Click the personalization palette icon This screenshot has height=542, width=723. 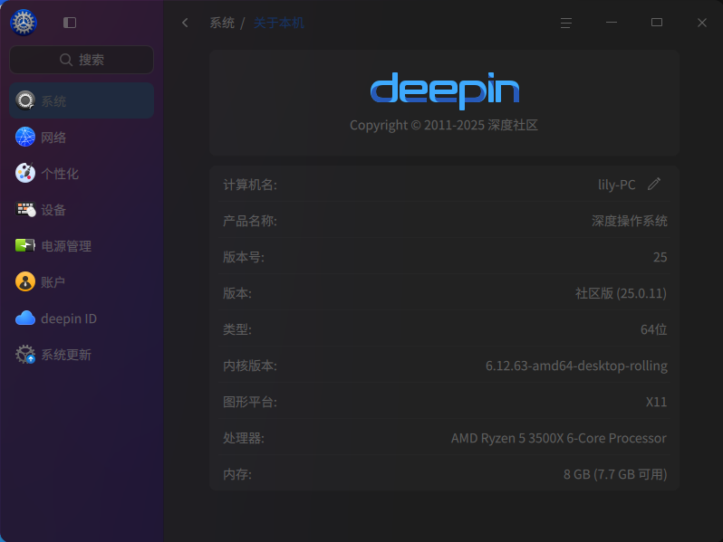pyautogui.click(x=25, y=173)
